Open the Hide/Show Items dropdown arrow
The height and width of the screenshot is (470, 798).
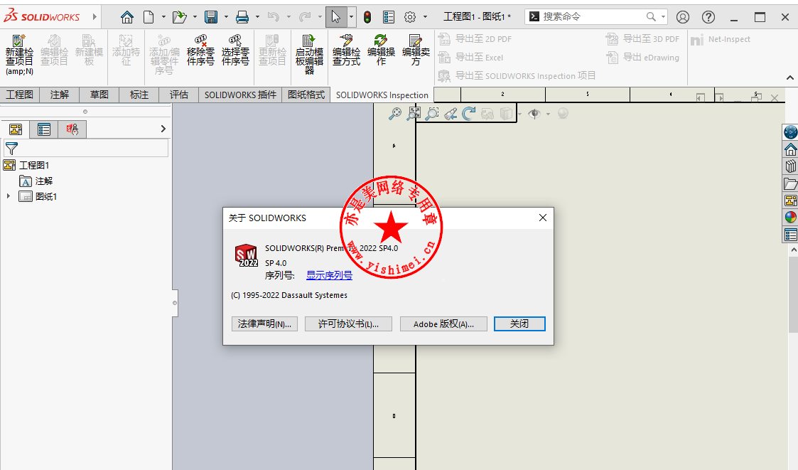pyautogui.click(x=548, y=114)
